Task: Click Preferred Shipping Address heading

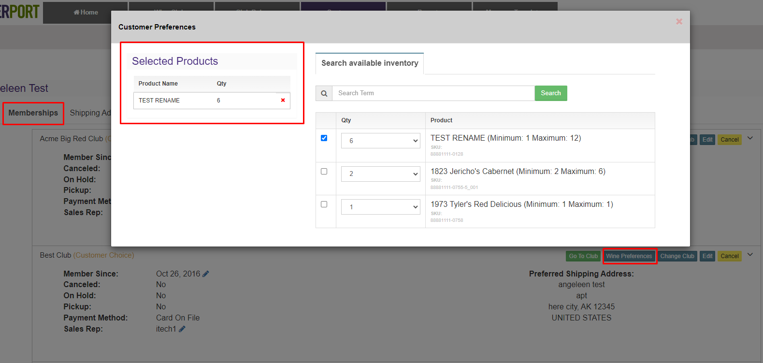Action: [581, 274]
